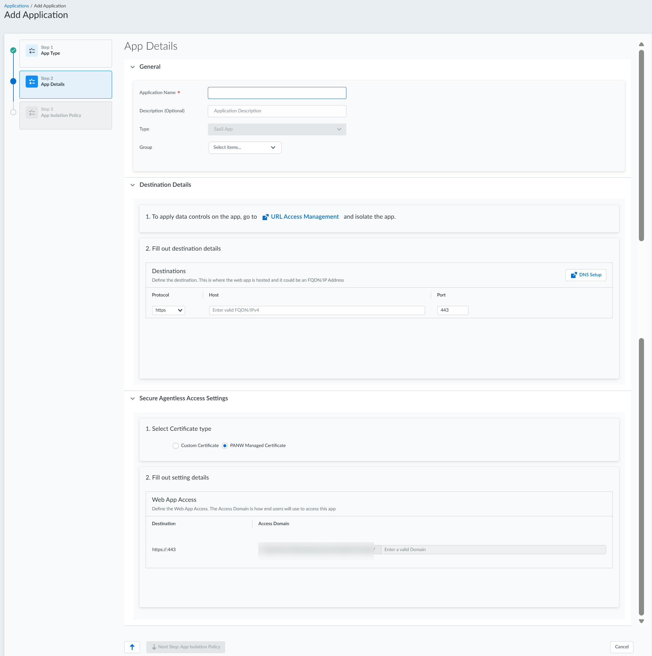Collapse the General section
Screen dimensions: 652x656
pos(133,67)
